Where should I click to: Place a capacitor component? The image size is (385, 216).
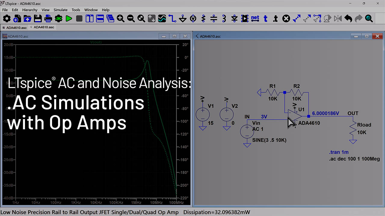(x=214, y=19)
